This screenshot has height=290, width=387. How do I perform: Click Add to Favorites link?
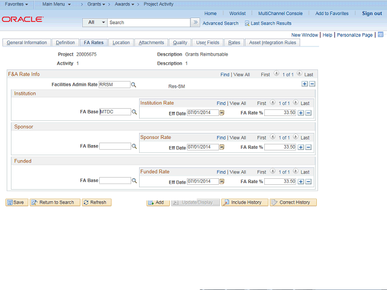[x=332, y=13]
